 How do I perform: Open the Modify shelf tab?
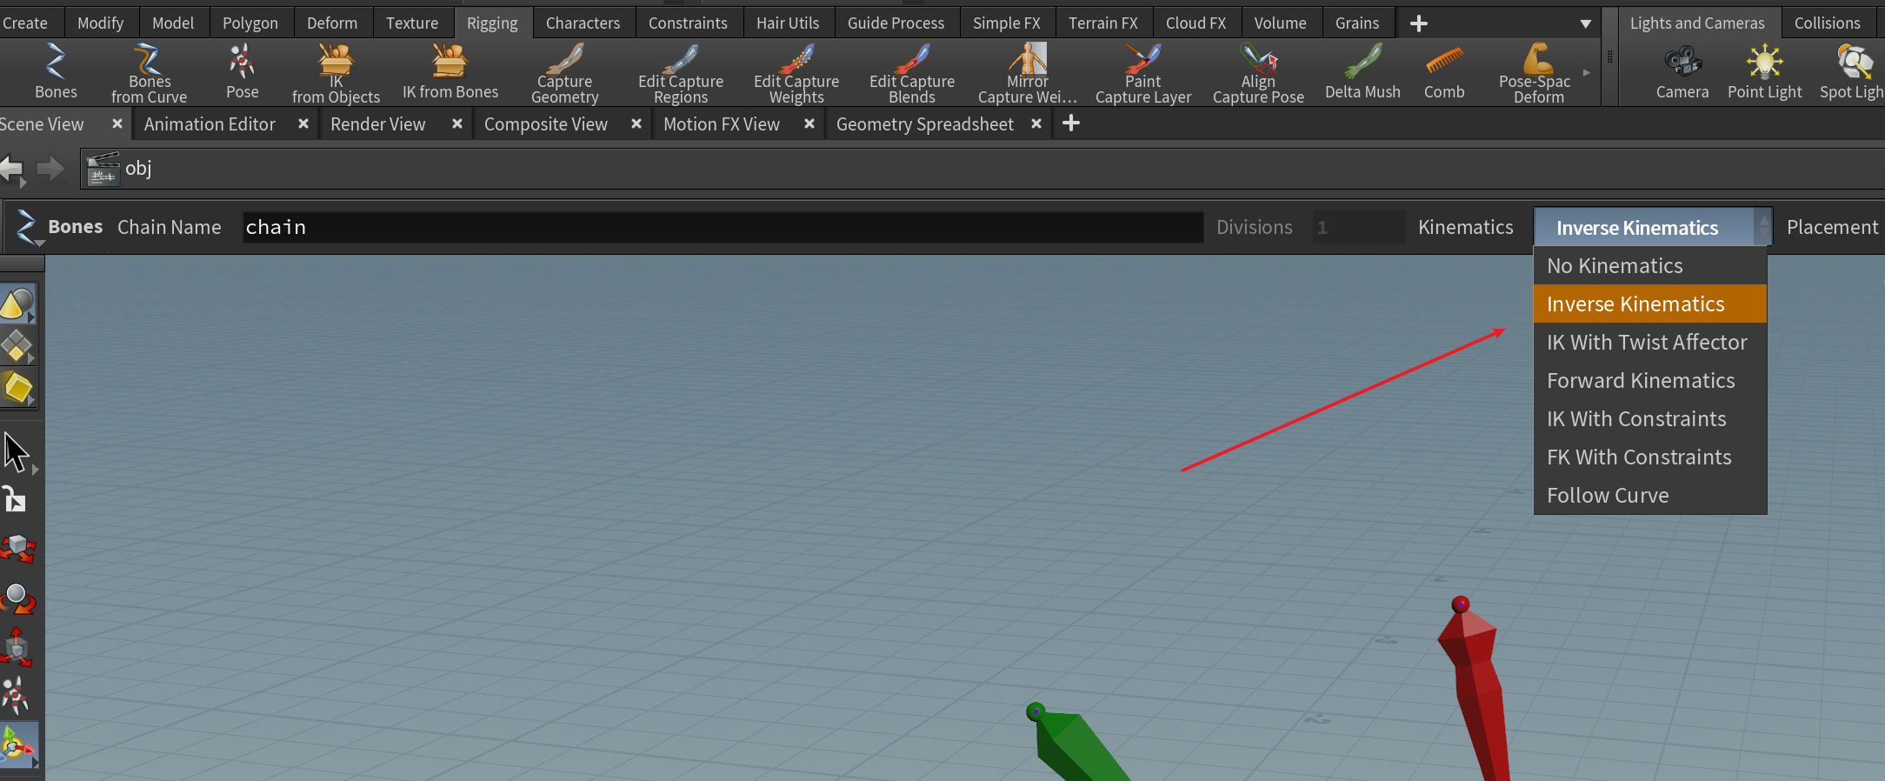tap(101, 23)
